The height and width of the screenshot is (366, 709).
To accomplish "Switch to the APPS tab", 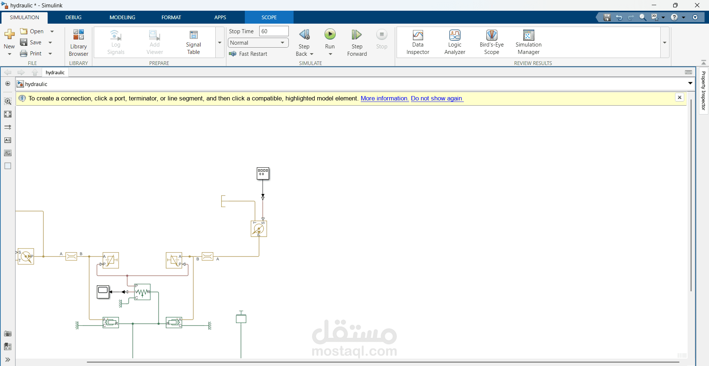I will pyautogui.click(x=220, y=17).
